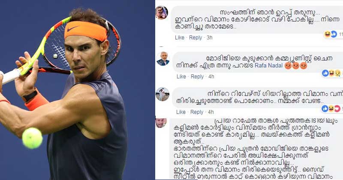Screen dimensions: 343x180
Task: Open the 3h timestamp of first comment
Action: [x=209, y=38]
